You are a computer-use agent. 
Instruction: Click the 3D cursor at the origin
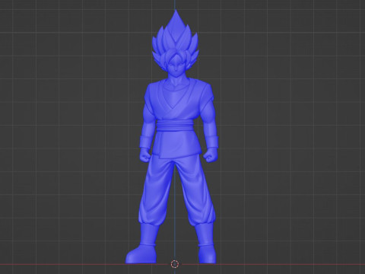[x=175, y=264]
